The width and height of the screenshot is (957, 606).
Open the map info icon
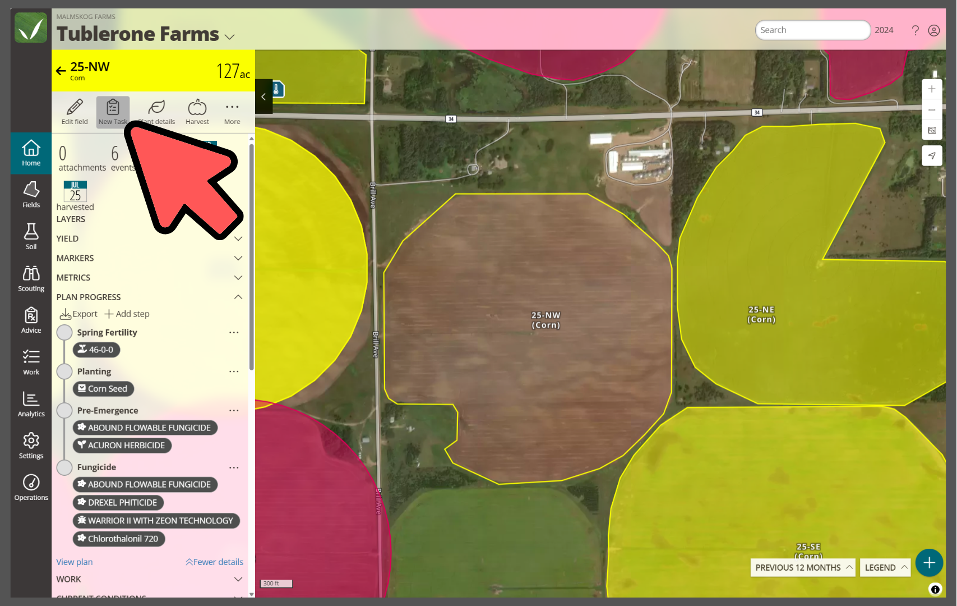point(935,589)
